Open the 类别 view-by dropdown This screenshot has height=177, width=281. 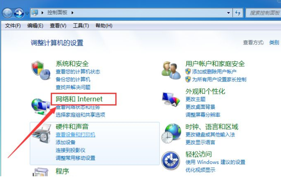coord(274,42)
